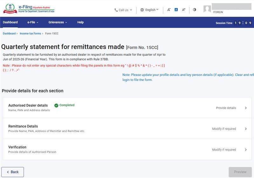This screenshot has height=178, width=254.
Task: Click the user profile avatar
Action: point(207,9)
